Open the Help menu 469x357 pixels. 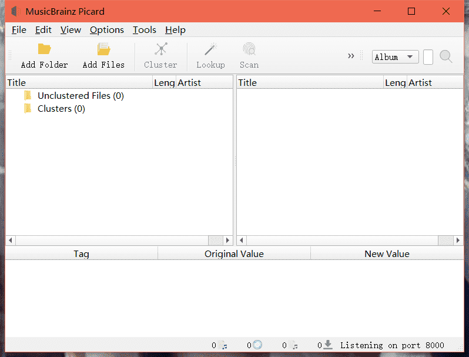(x=175, y=30)
